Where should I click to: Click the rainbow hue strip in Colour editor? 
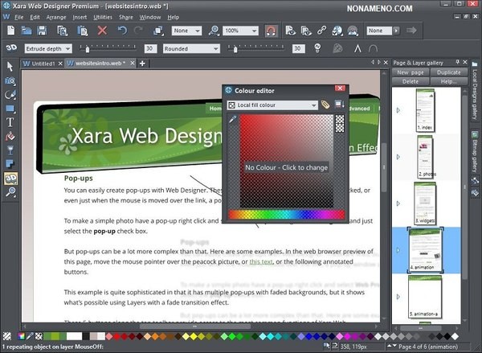(x=286, y=215)
